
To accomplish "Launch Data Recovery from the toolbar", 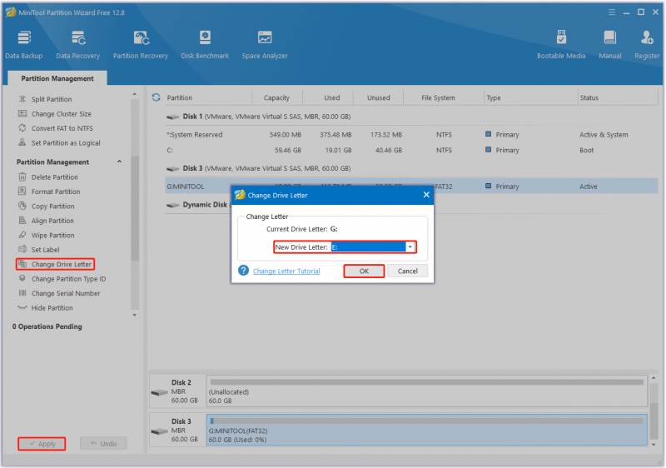I will (x=77, y=44).
